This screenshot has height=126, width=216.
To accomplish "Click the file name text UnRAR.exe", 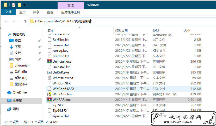I will coord(61,72).
